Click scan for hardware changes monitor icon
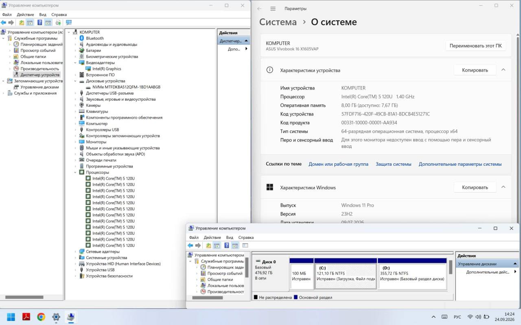 (x=69, y=23)
